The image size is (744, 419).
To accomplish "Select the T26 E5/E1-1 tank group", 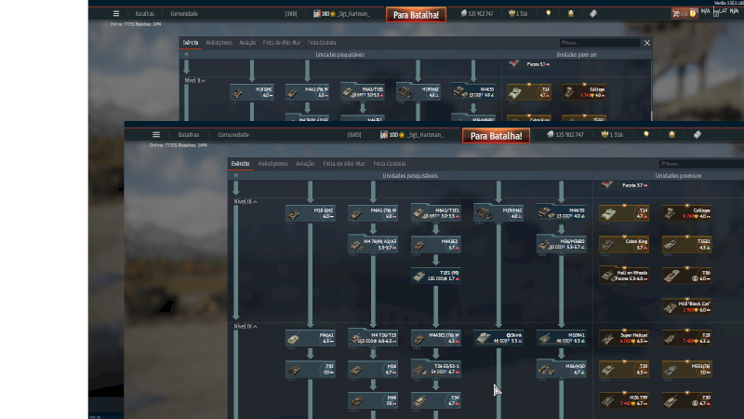I will tap(435, 370).
